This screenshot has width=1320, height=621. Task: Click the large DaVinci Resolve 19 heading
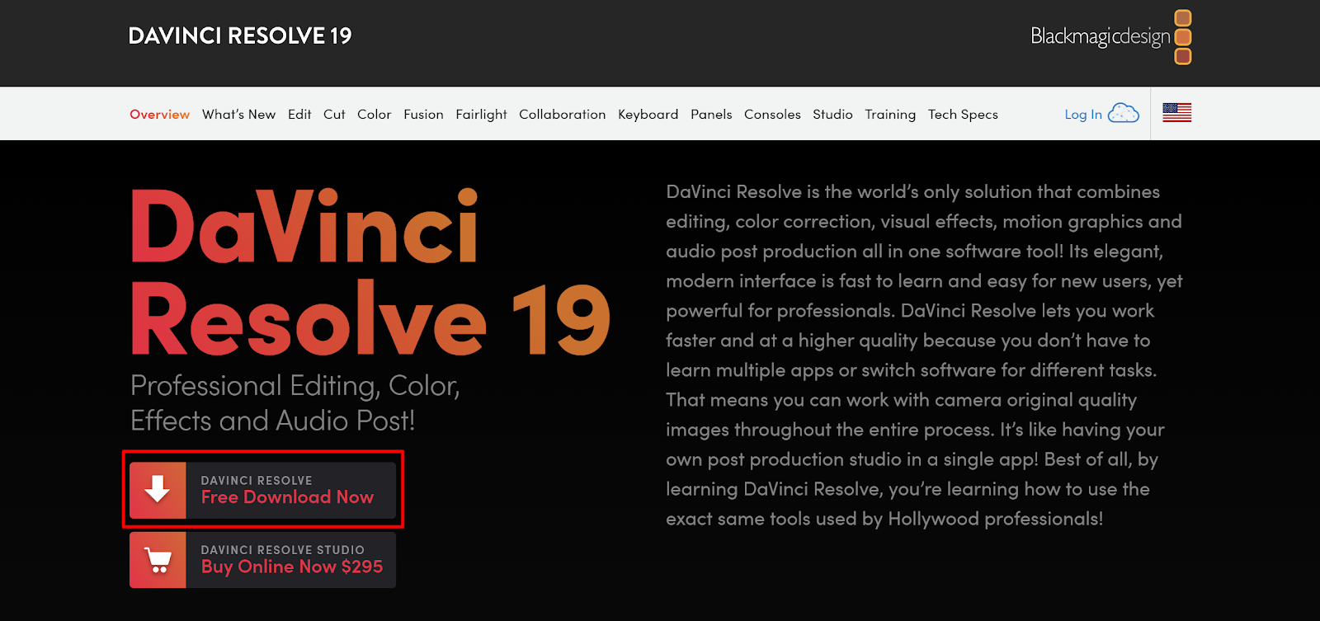[370, 272]
